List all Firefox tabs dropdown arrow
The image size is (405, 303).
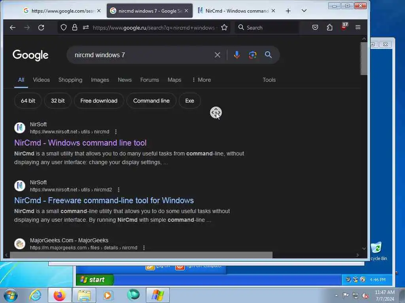304,11
